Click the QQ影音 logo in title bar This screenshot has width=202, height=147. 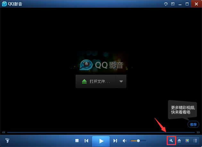4,4
